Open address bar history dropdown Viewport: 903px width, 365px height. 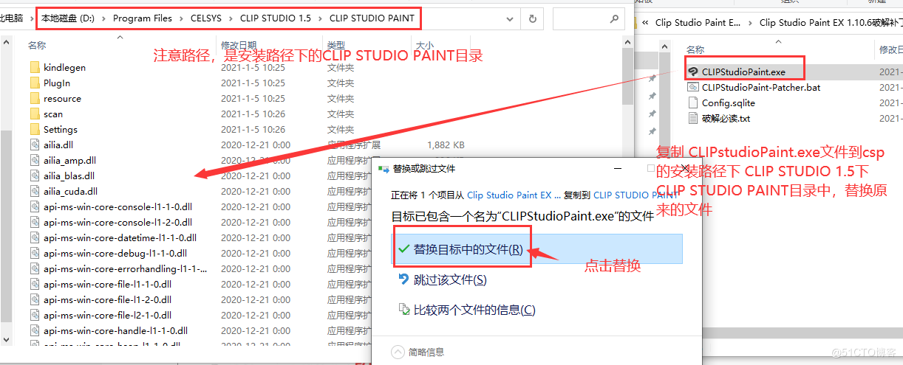(x=511, y=18)
